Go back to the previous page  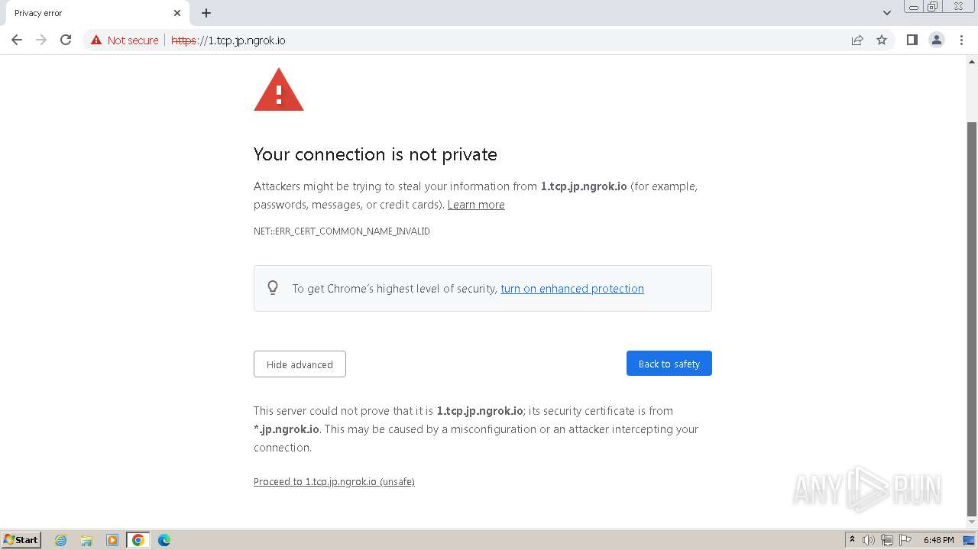(x=17, y=40)
